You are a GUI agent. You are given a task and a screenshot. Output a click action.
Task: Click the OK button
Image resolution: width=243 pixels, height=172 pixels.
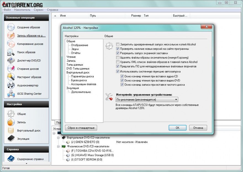point(178,128)
